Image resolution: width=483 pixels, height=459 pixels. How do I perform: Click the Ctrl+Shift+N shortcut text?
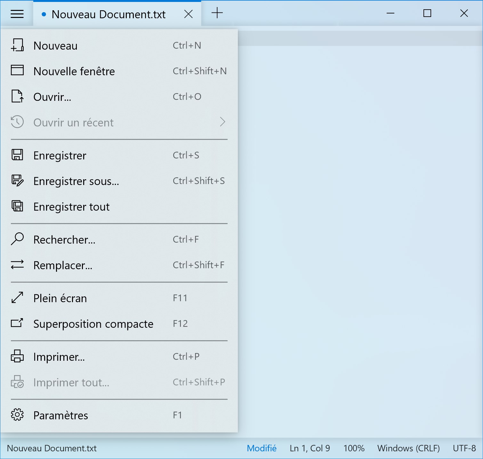(x=200, y=71)
